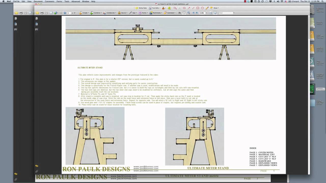326x183 pixels.
Task: Open the Bookmarks panel in front window
Action: point(36,24)
